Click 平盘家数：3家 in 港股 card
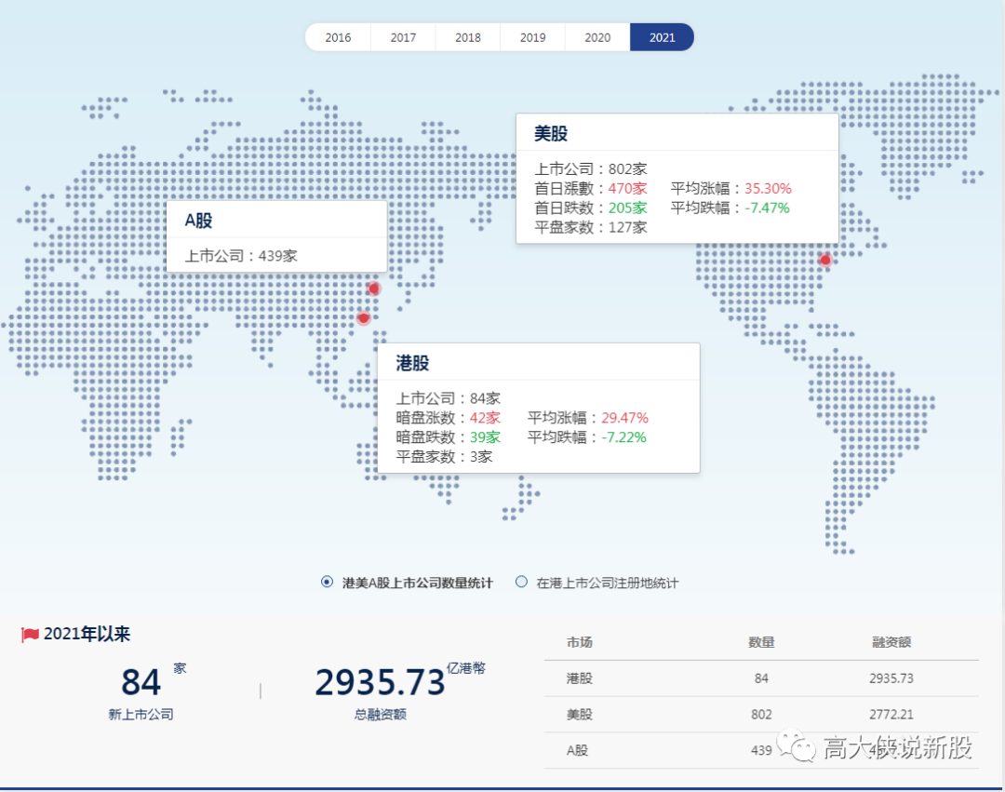 [x=444, y=456]
